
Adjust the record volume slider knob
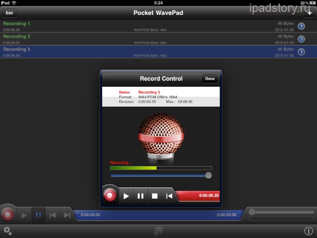click(209, 175)
